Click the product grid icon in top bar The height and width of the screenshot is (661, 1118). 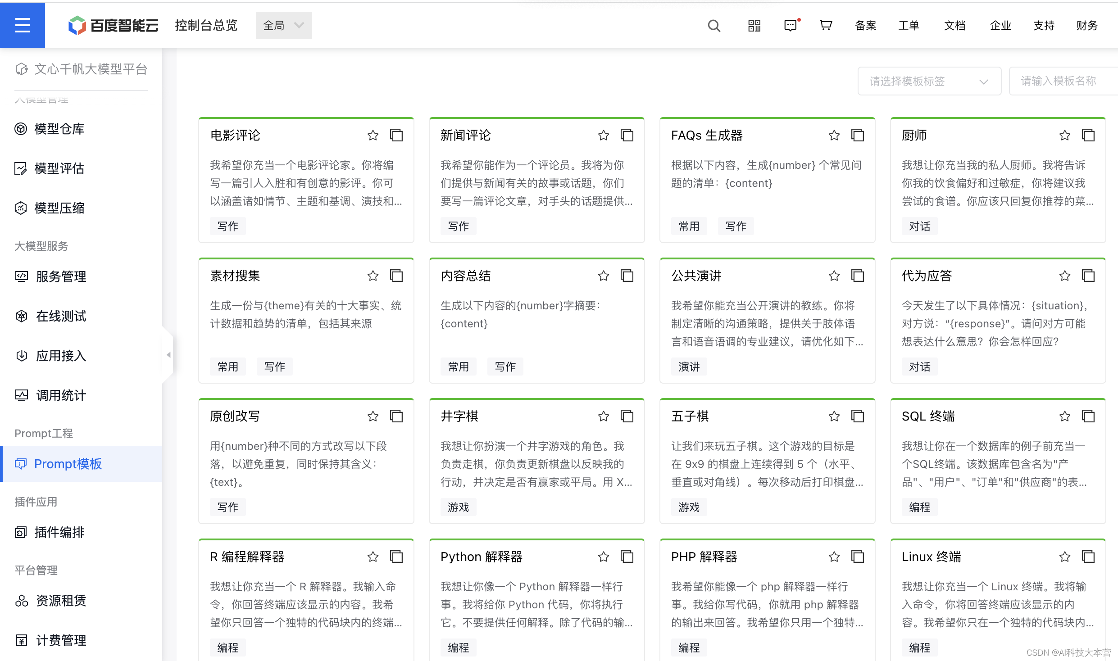(x=754, y=26)
